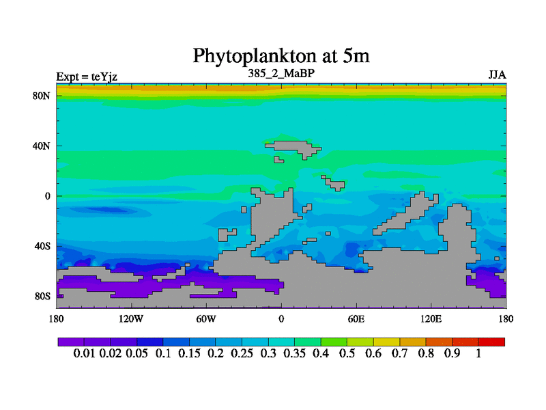Image resolution: width=546 pixels, height=410 pixels.
Task: Click the '120W' longitude axis label
Action: coord(131,319)
